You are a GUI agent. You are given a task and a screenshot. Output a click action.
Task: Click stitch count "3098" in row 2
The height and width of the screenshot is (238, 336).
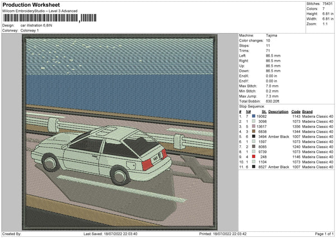pos(263,121)
